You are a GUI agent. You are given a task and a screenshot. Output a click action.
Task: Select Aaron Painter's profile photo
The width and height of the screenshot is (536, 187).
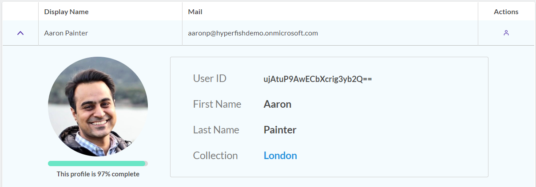click(x=98, y=106)
